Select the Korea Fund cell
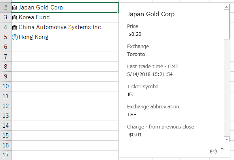The image size is (234, 160). pos(65,17)
